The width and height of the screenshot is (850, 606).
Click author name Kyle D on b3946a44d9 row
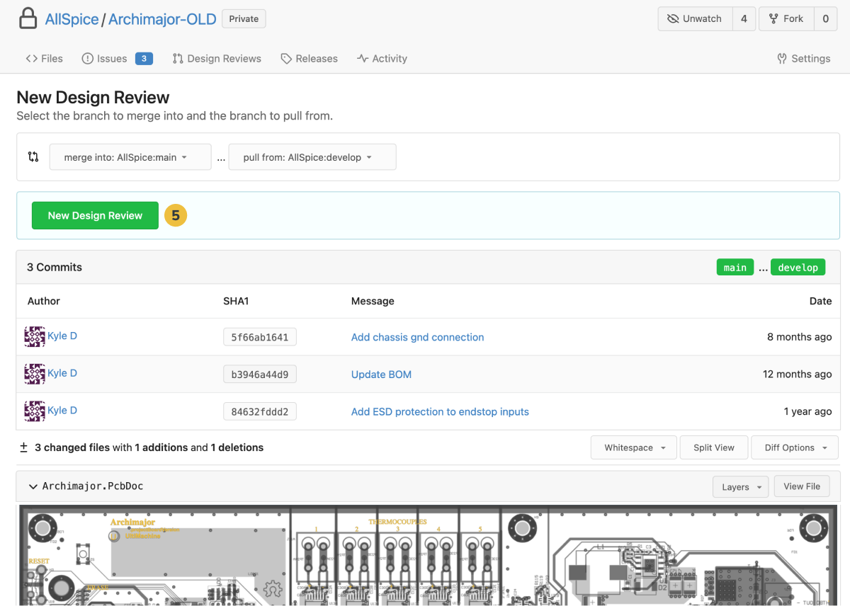pos(62,373)
